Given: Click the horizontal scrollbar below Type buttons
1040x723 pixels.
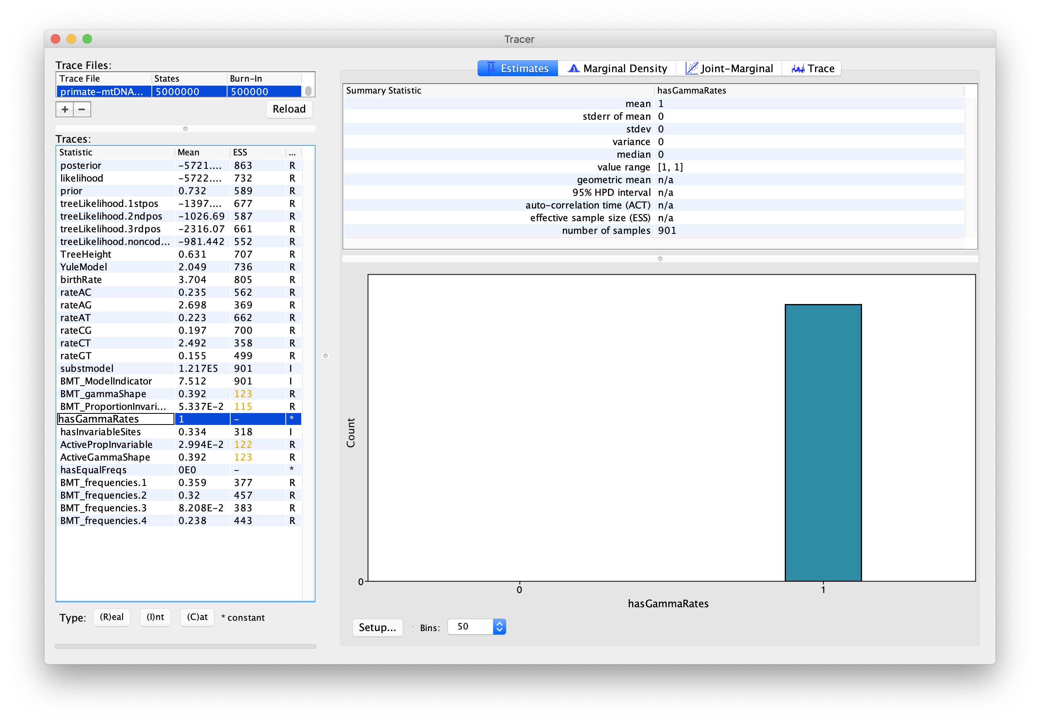Looking at the screenshot, I should (185, 646).
